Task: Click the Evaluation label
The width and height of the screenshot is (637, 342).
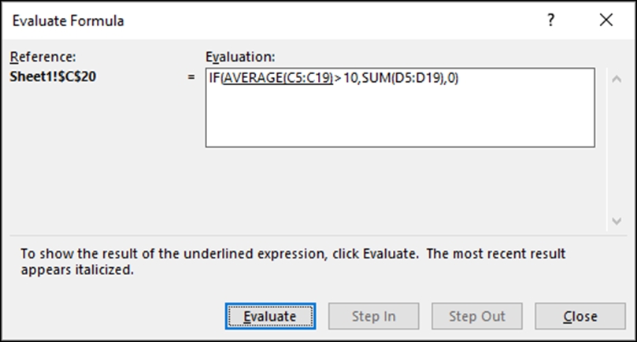Action: 240,57
